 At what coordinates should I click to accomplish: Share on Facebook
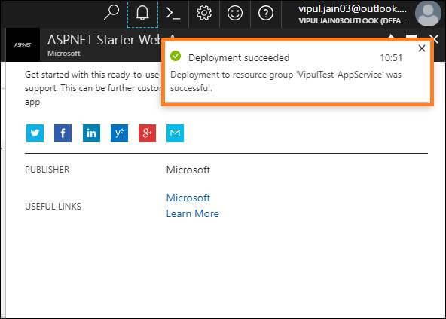(63, 133)
